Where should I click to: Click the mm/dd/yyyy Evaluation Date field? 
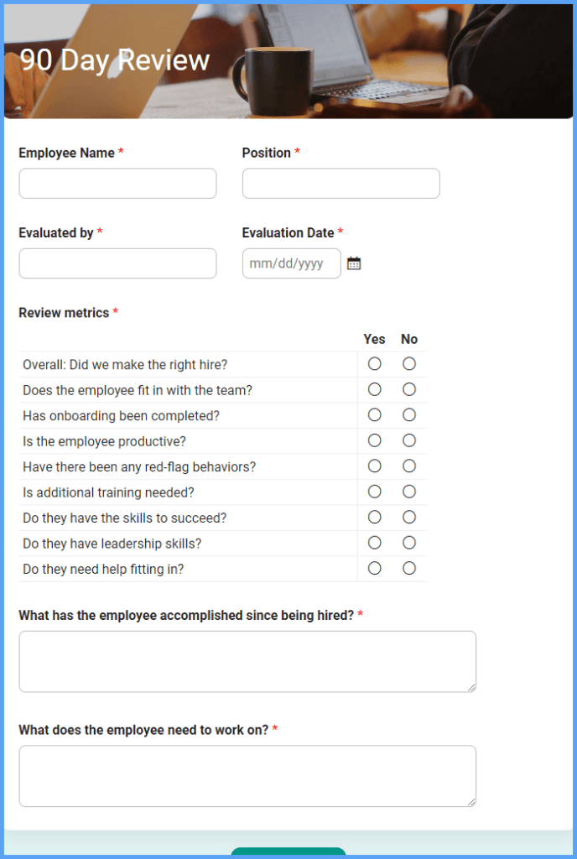coord(289,263)
